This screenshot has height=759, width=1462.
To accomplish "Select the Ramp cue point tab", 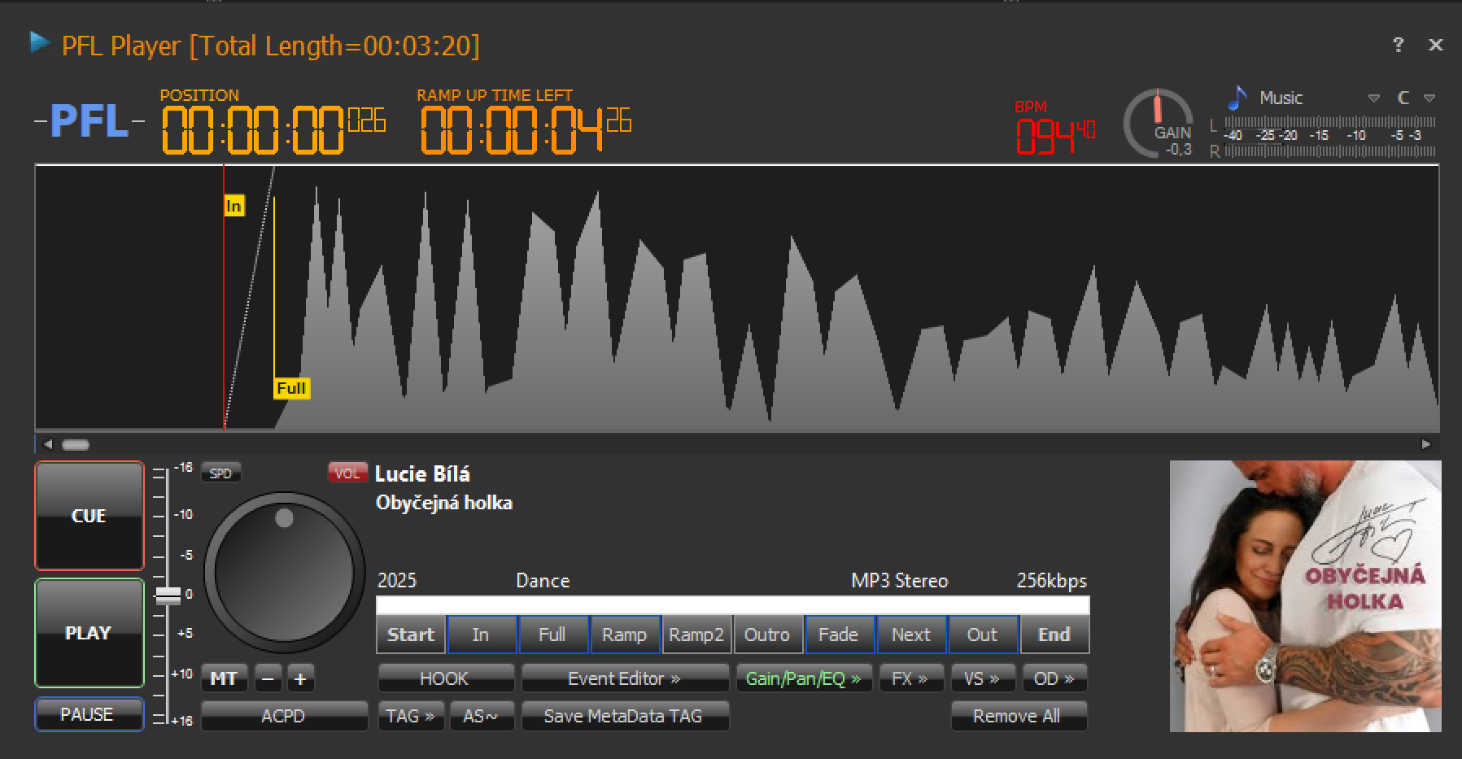I will 624,635.
